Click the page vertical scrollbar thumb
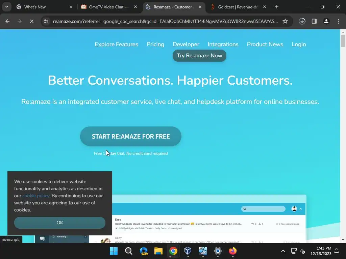 343,41
